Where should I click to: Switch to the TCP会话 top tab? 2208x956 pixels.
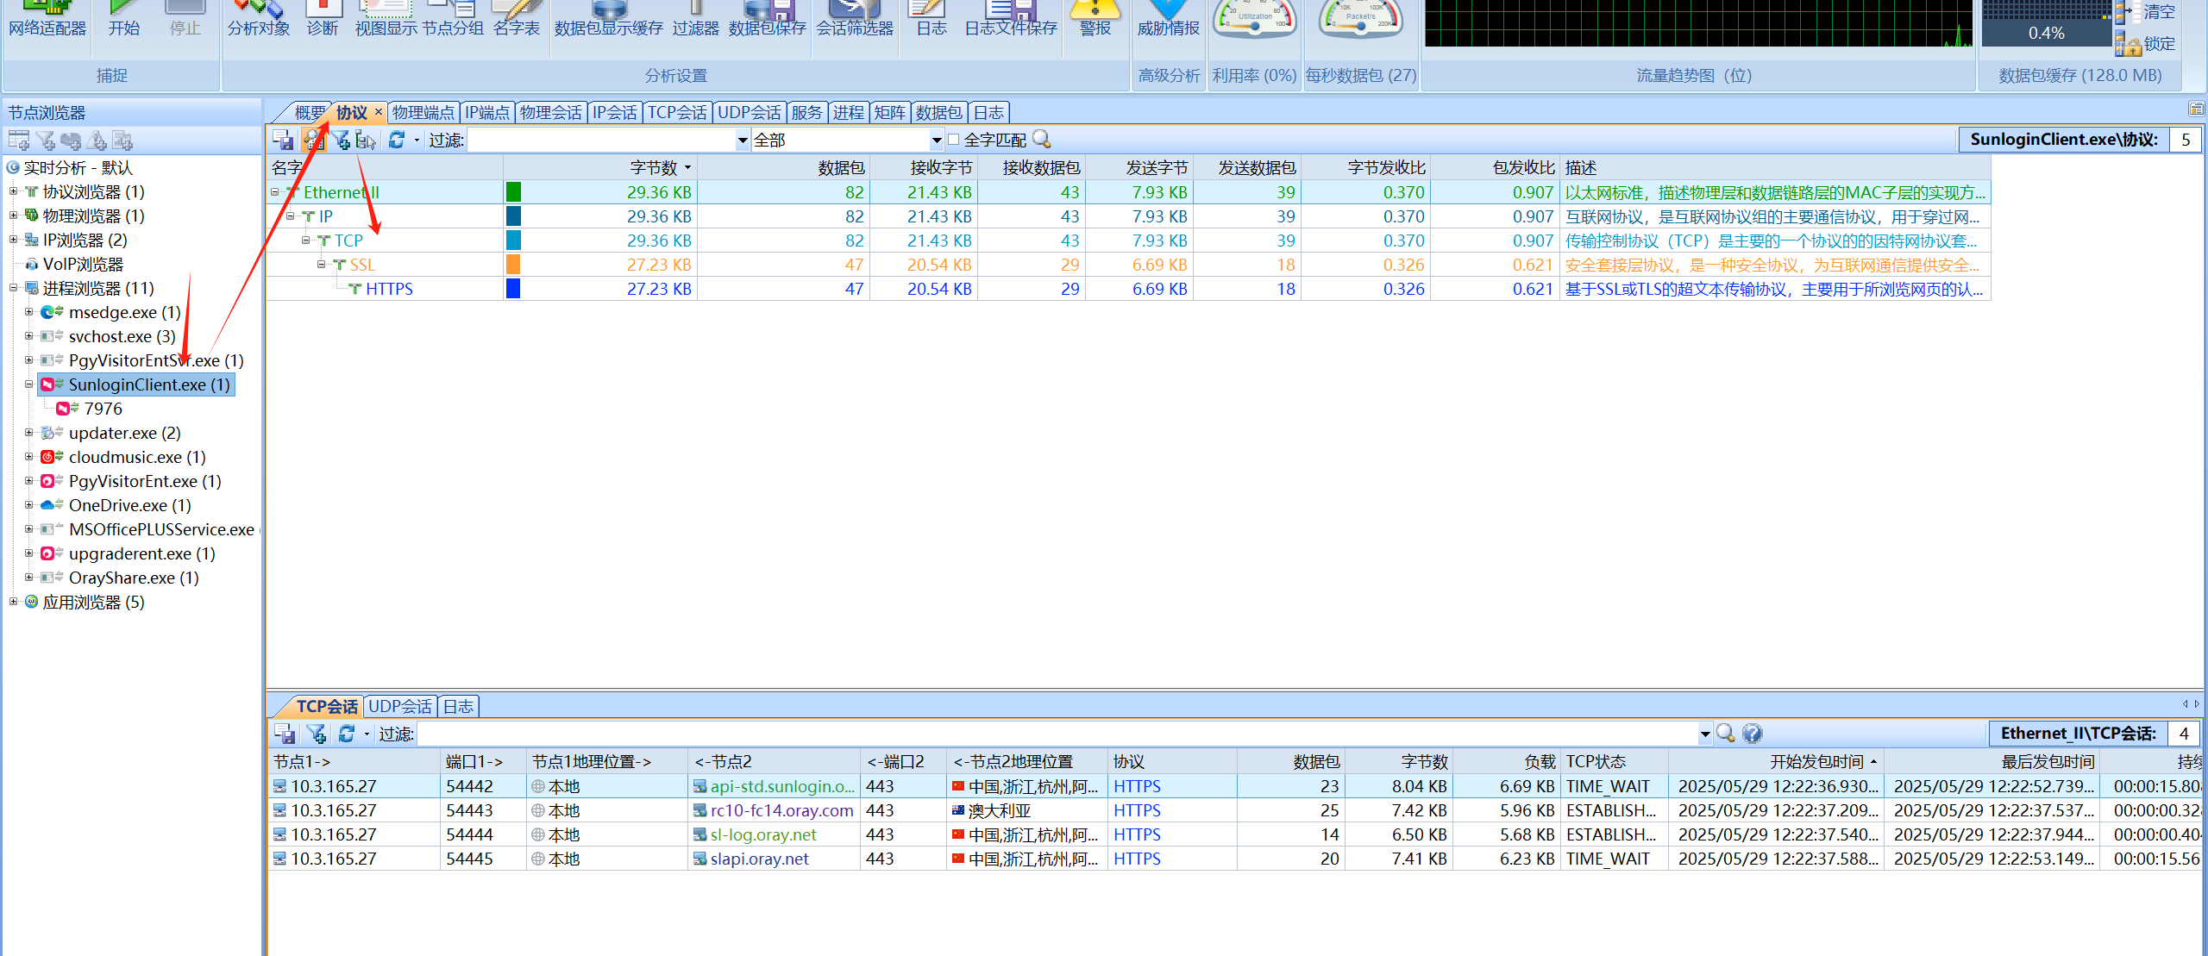tap(676, 113)
